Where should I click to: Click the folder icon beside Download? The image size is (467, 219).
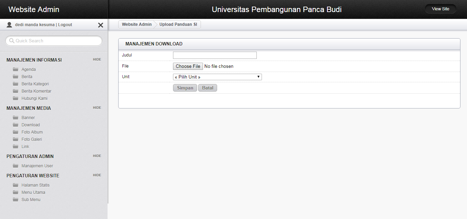point(16,125)
